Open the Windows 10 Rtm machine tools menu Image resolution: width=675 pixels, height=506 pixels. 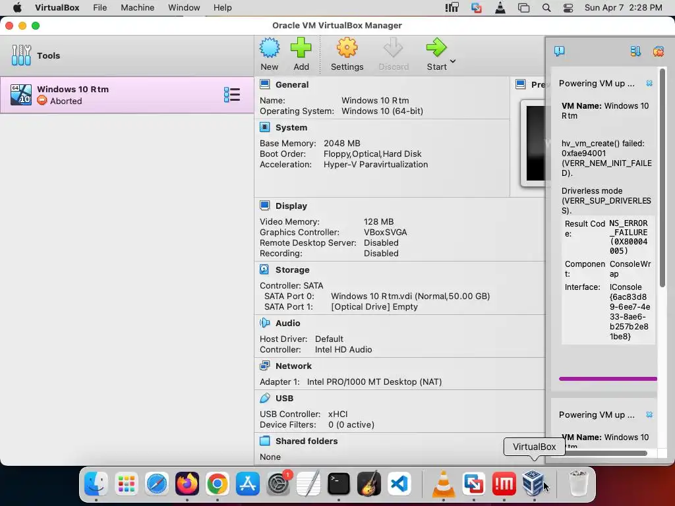pos(231,95)
